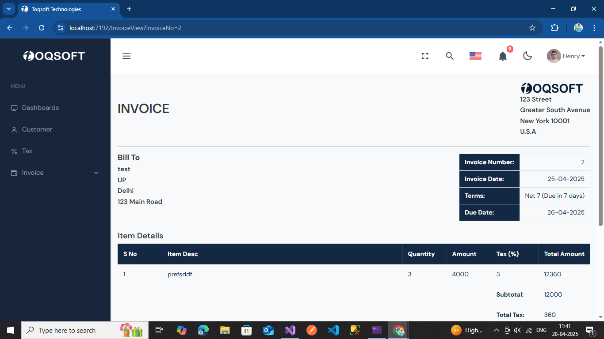Click the US flag language icon
The image size is (604, 339).
tap(475, 56)
